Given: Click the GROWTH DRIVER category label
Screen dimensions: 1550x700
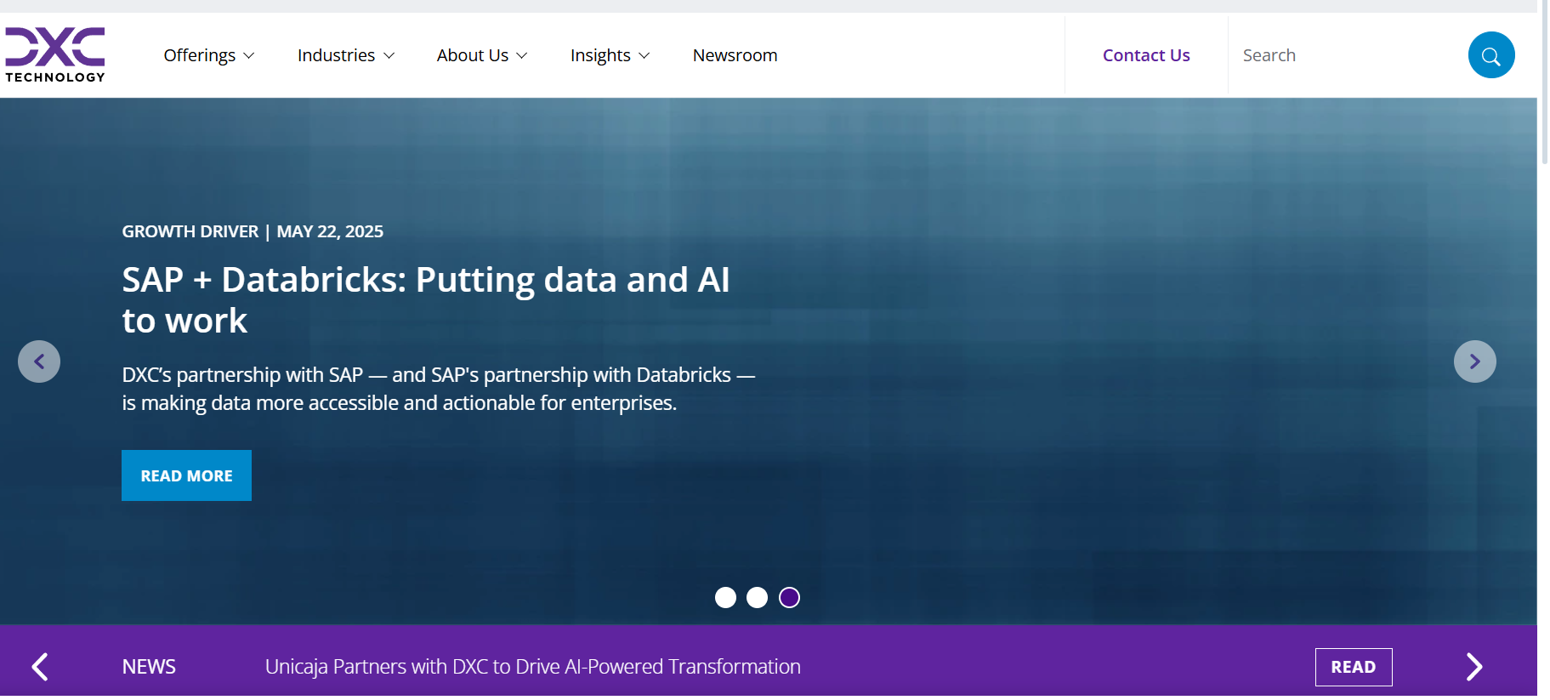Looking at the screenshot, I should [190, 231].
